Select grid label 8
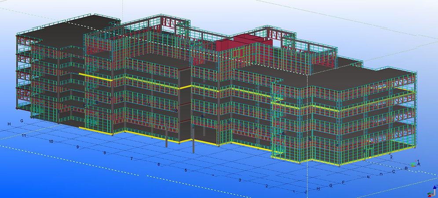Image resolution: width=438 pixels, height=198 pixels. [x=105, y=153]
